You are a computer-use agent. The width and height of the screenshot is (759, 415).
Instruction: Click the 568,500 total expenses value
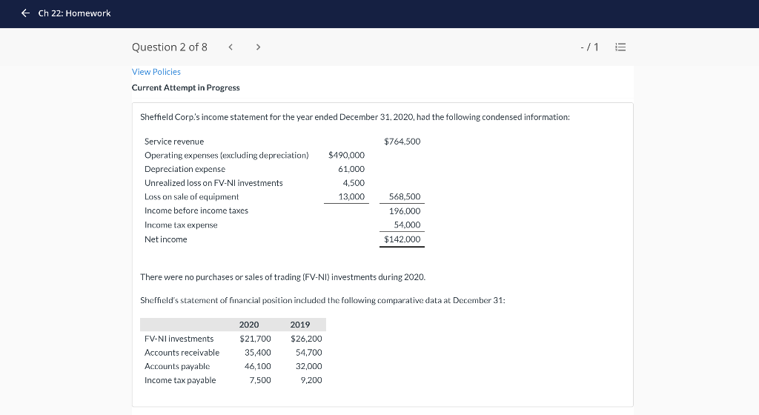[x=405, y=197]
